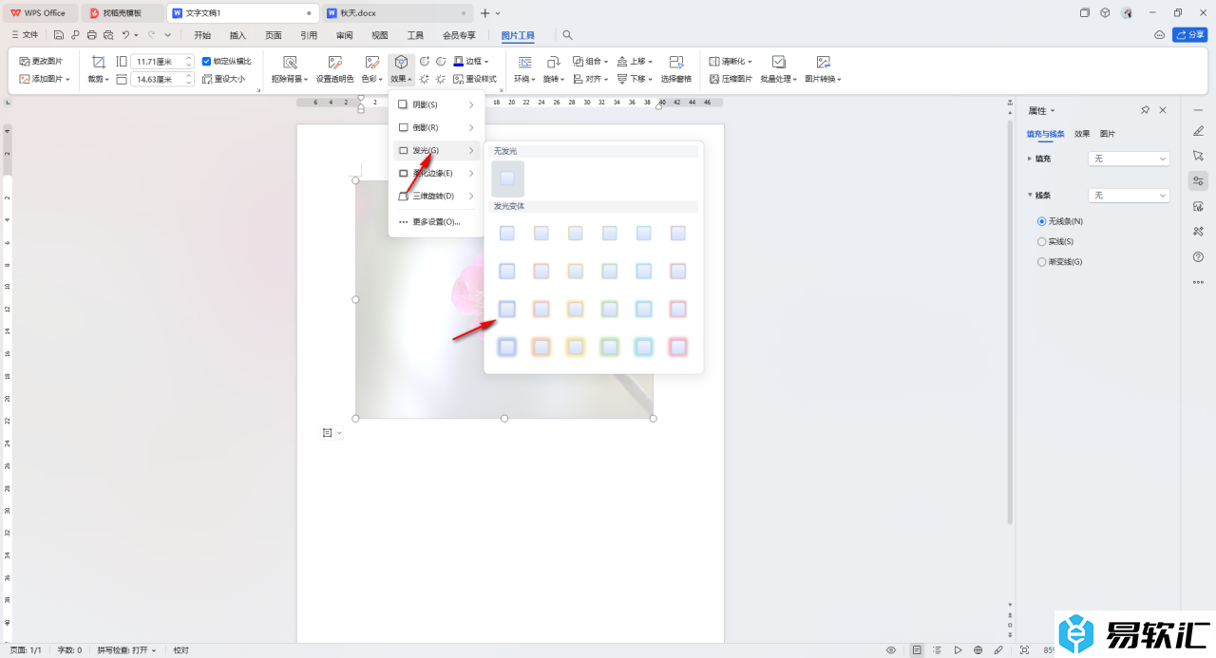Pin the 属性 properties panel
Screen dimensions: 1216x658
click(x=1145, y=110)
